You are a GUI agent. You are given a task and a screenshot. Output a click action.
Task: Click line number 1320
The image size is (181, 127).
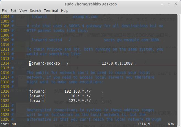[5, 91]
